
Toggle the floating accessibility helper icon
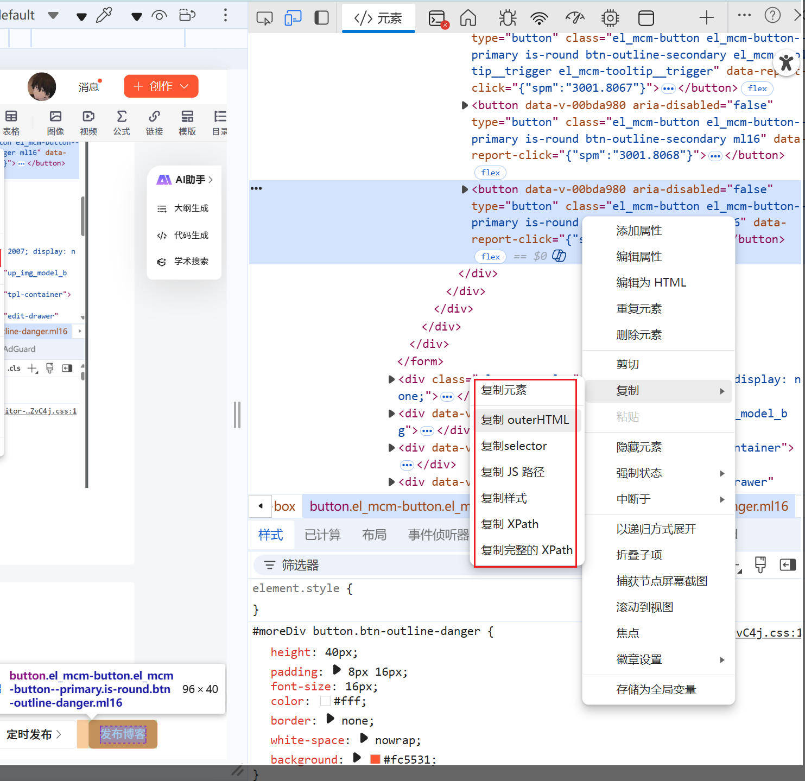point(787,62)
